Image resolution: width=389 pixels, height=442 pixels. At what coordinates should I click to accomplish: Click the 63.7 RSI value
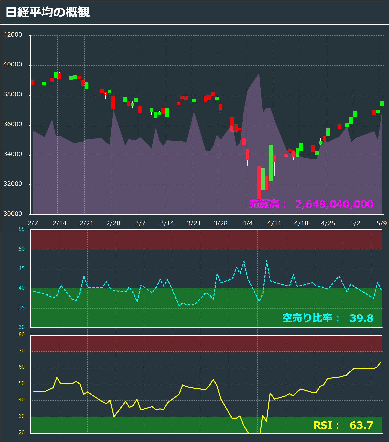(361, 425)
